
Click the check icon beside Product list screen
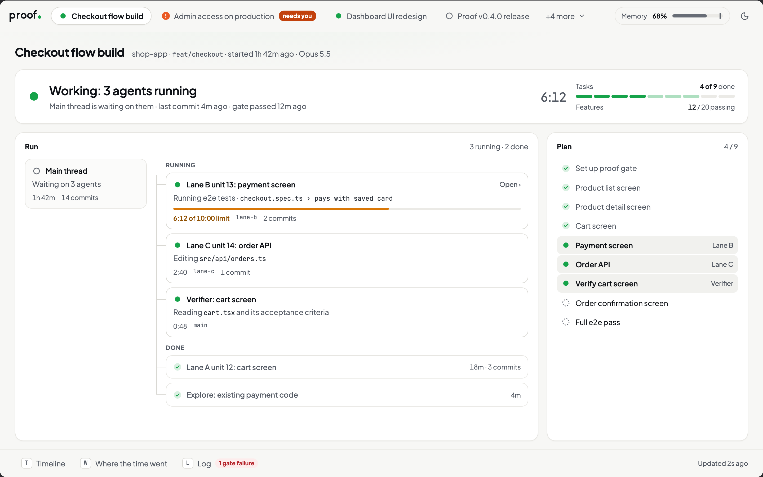point(566,188)
